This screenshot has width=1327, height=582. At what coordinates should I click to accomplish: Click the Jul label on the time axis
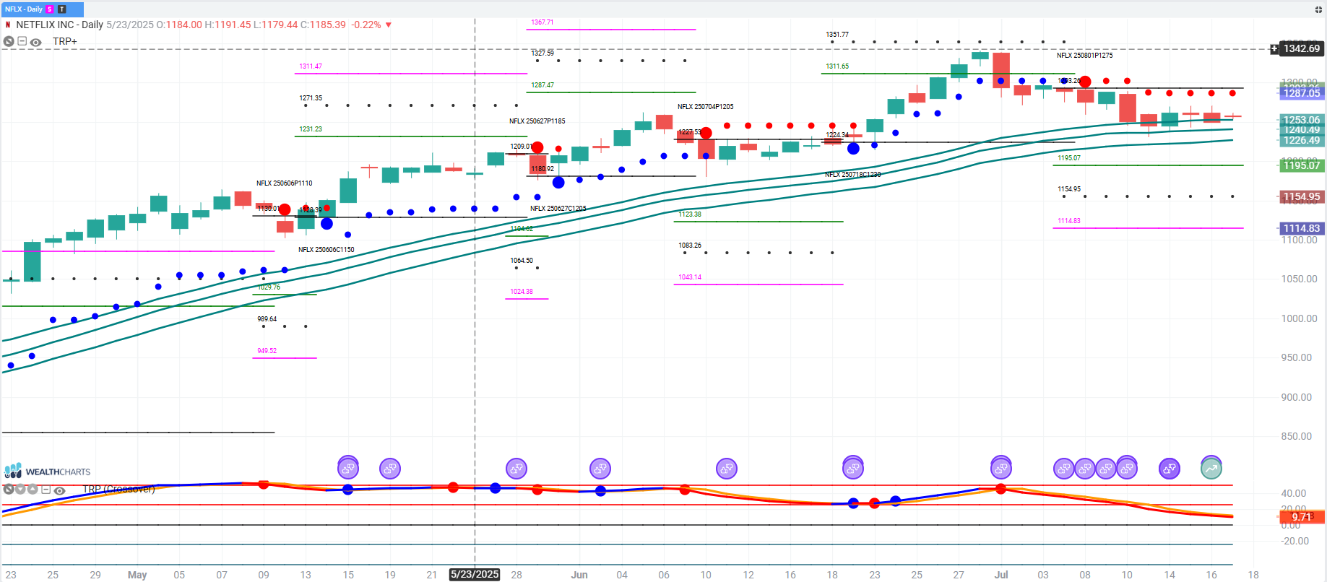click(1001, 575)
